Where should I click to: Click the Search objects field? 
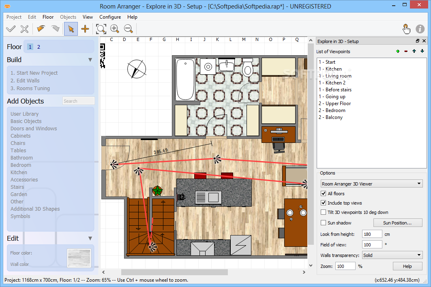coord(79,101)
